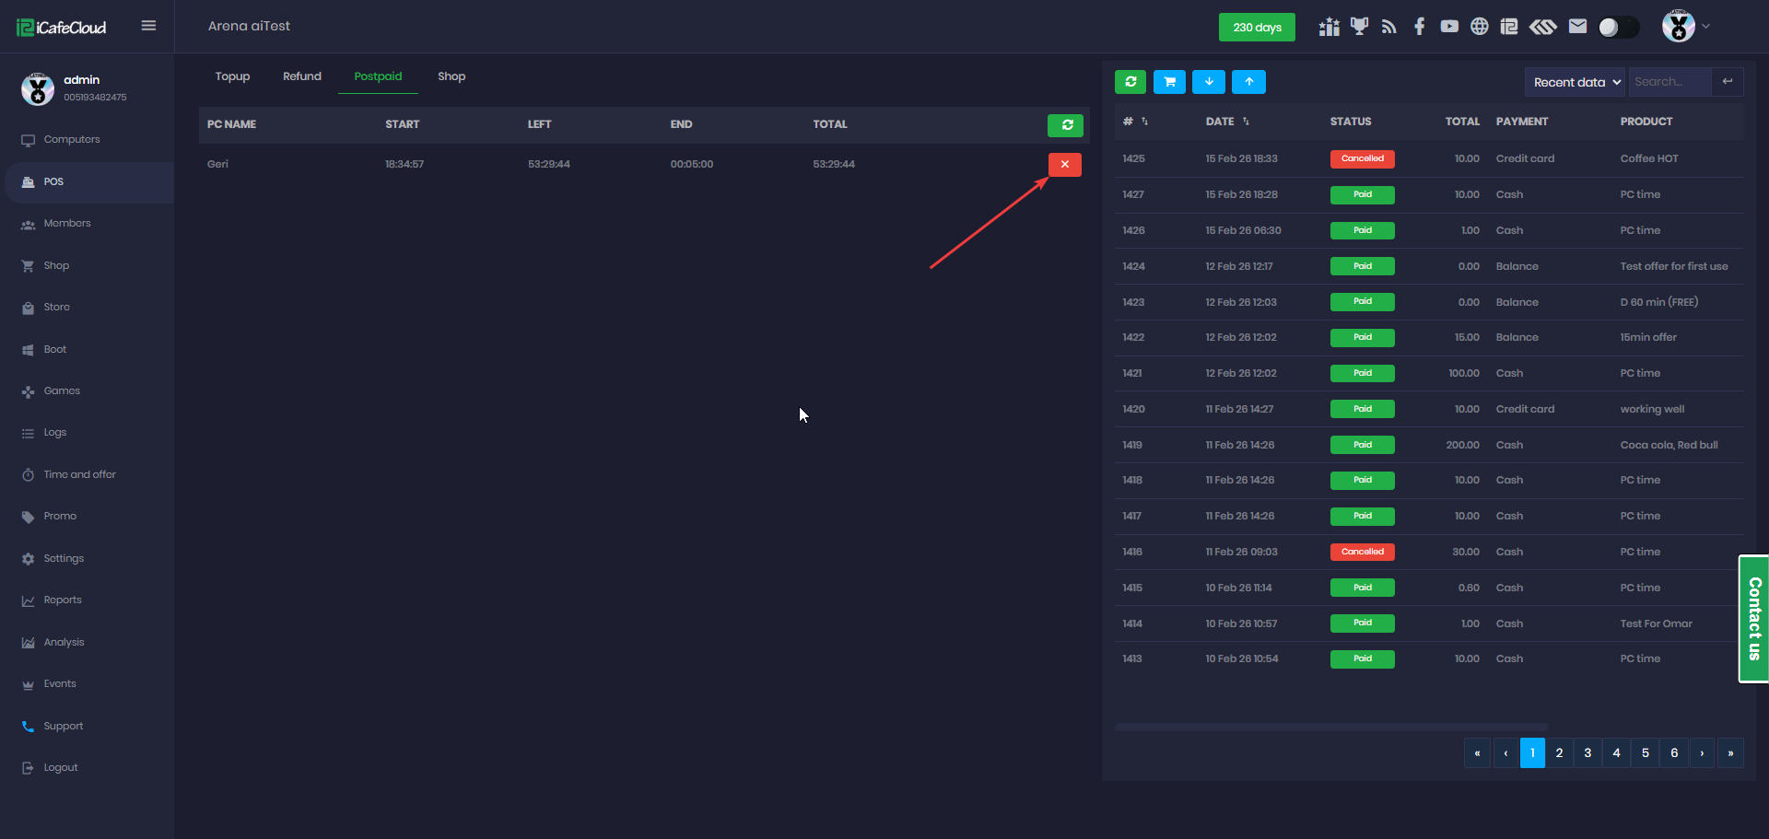Switch to the Topup tab
The height and width of the screenshot is (839, 1769).
[232, 76]
